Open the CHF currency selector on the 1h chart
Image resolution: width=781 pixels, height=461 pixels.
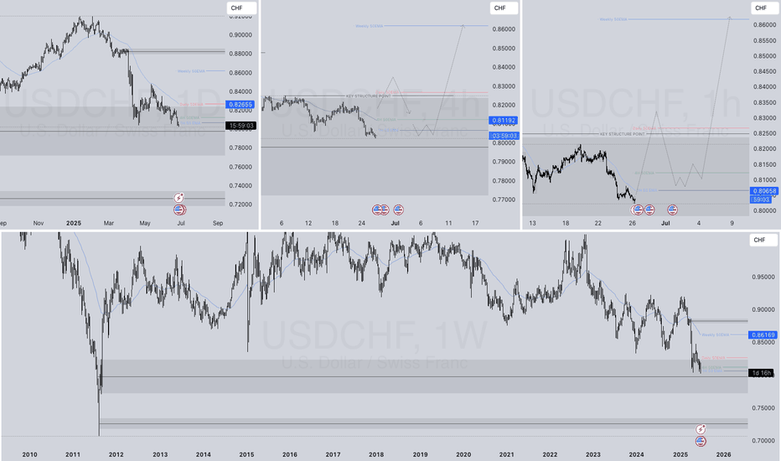click(x=765, y=8)
